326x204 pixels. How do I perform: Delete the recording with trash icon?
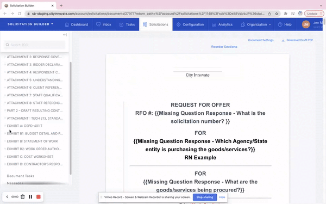(23, 197)
